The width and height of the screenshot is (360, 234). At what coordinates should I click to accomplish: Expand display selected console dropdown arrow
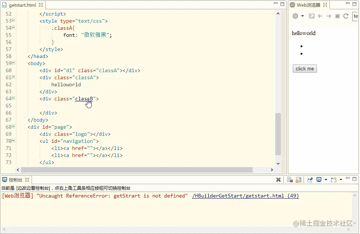point(326,180)
